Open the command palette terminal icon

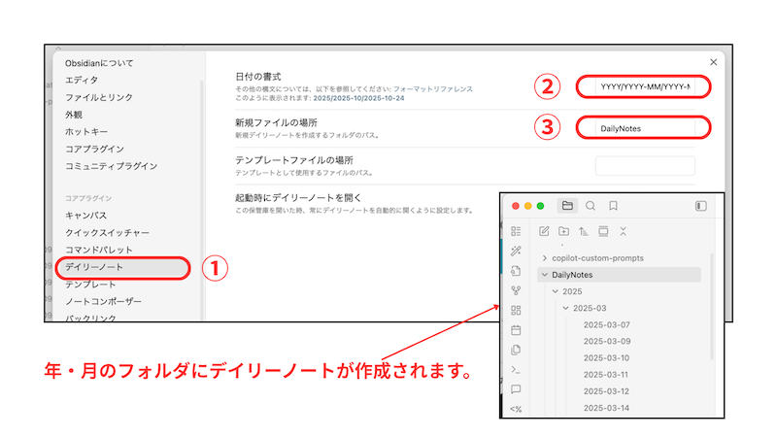(516, 370)
